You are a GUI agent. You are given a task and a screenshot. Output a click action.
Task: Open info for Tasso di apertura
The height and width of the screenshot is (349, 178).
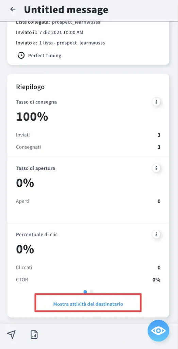pos(156,168)
